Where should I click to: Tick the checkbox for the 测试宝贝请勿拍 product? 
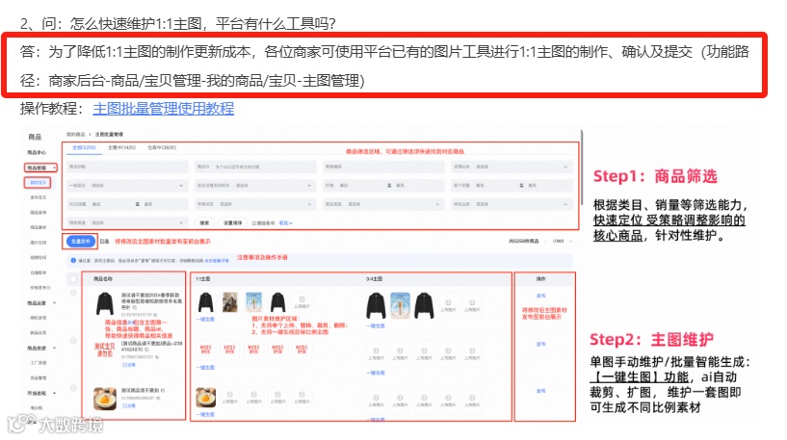pyautogui.click(x=73, y=341)
